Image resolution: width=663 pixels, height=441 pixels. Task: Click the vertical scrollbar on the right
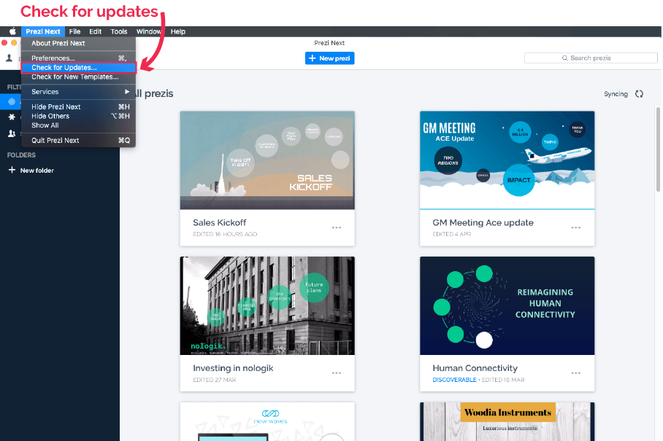click(658, 182)
